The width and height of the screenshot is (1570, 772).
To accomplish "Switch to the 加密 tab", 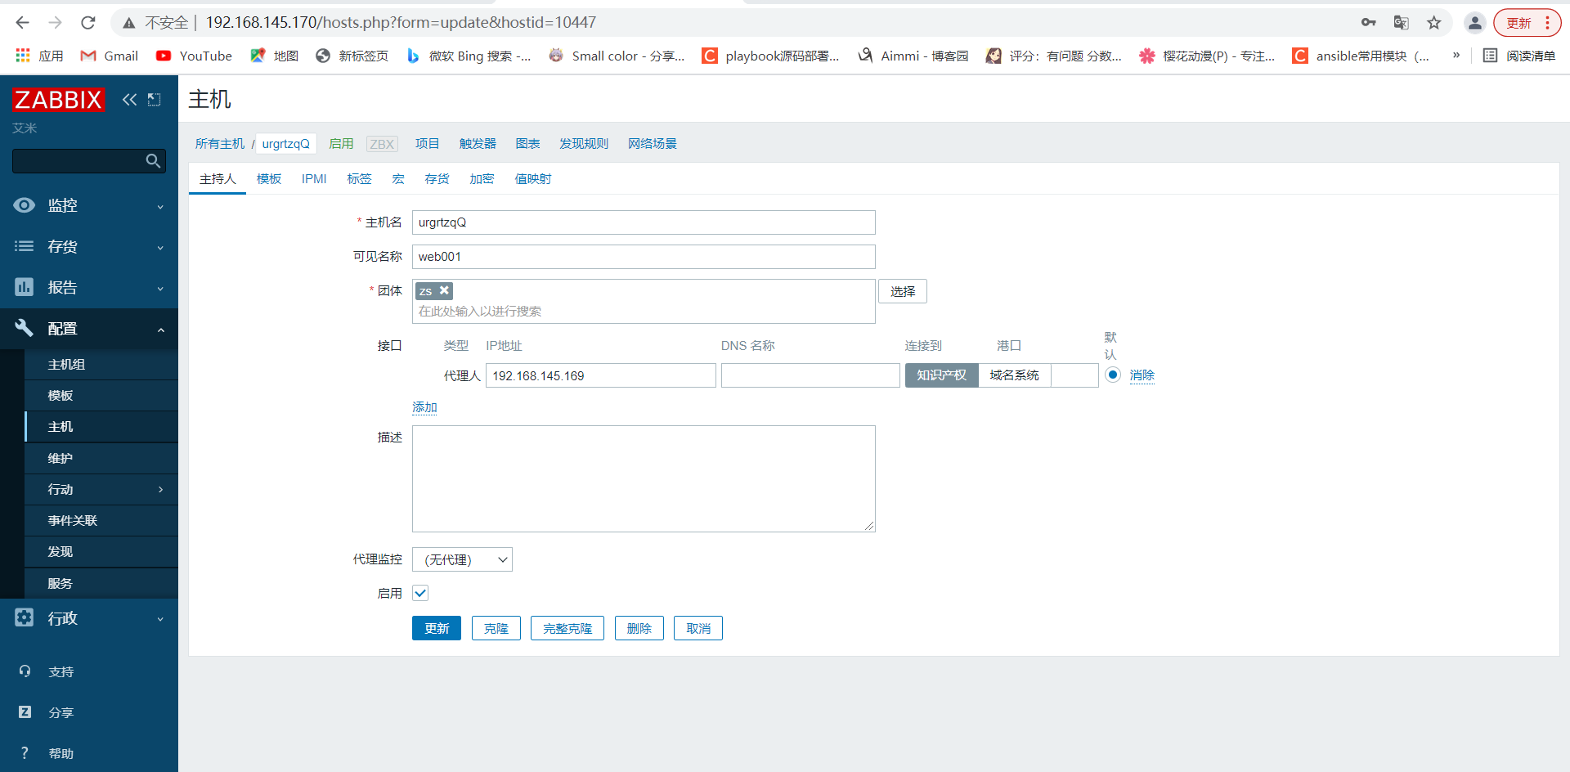I will click(x=482, y=179).
